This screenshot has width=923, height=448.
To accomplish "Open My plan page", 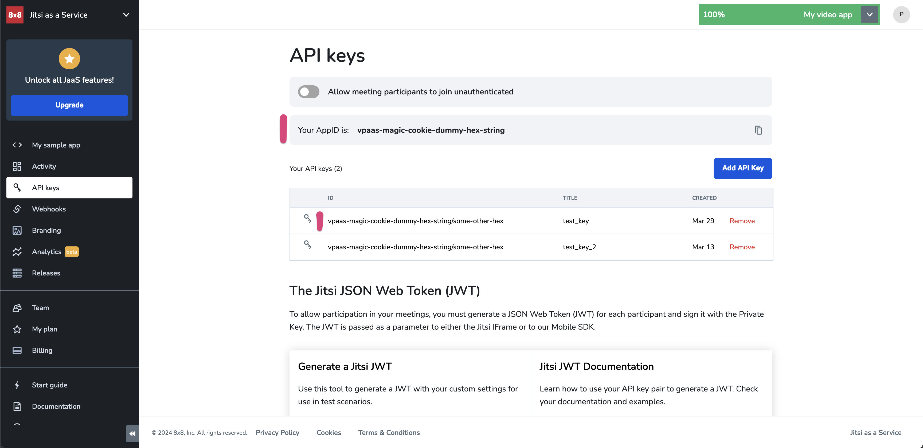I will 69,329.
